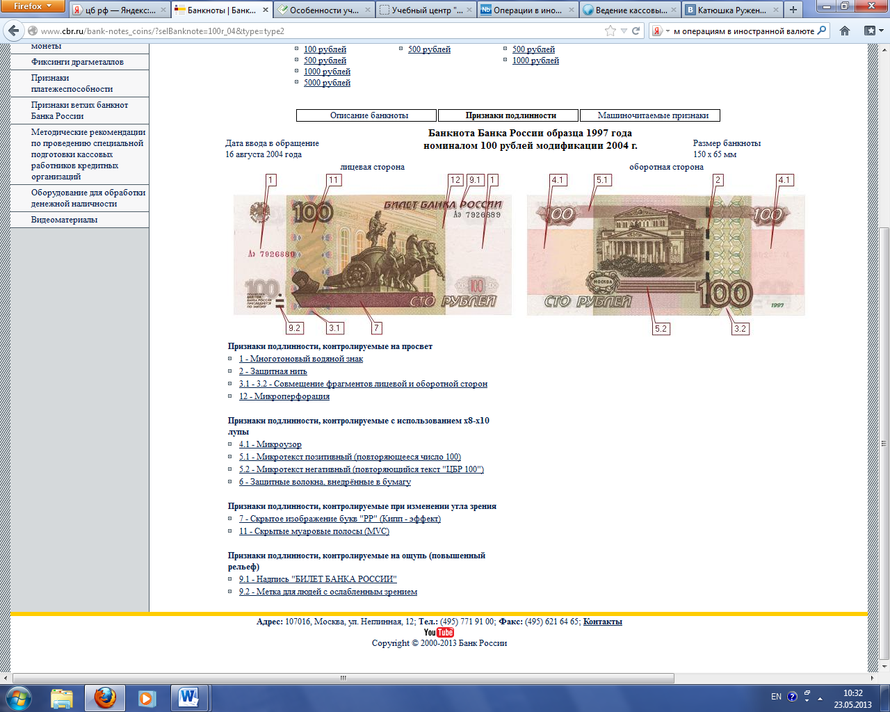The image size is (890, 712).
Task: Open 'Оборудование для обработки денежной наличности' item
Action: point(88,198)
